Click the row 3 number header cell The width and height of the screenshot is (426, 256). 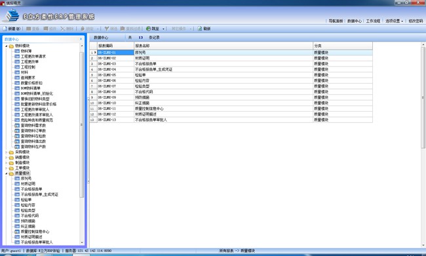point(93,64)
